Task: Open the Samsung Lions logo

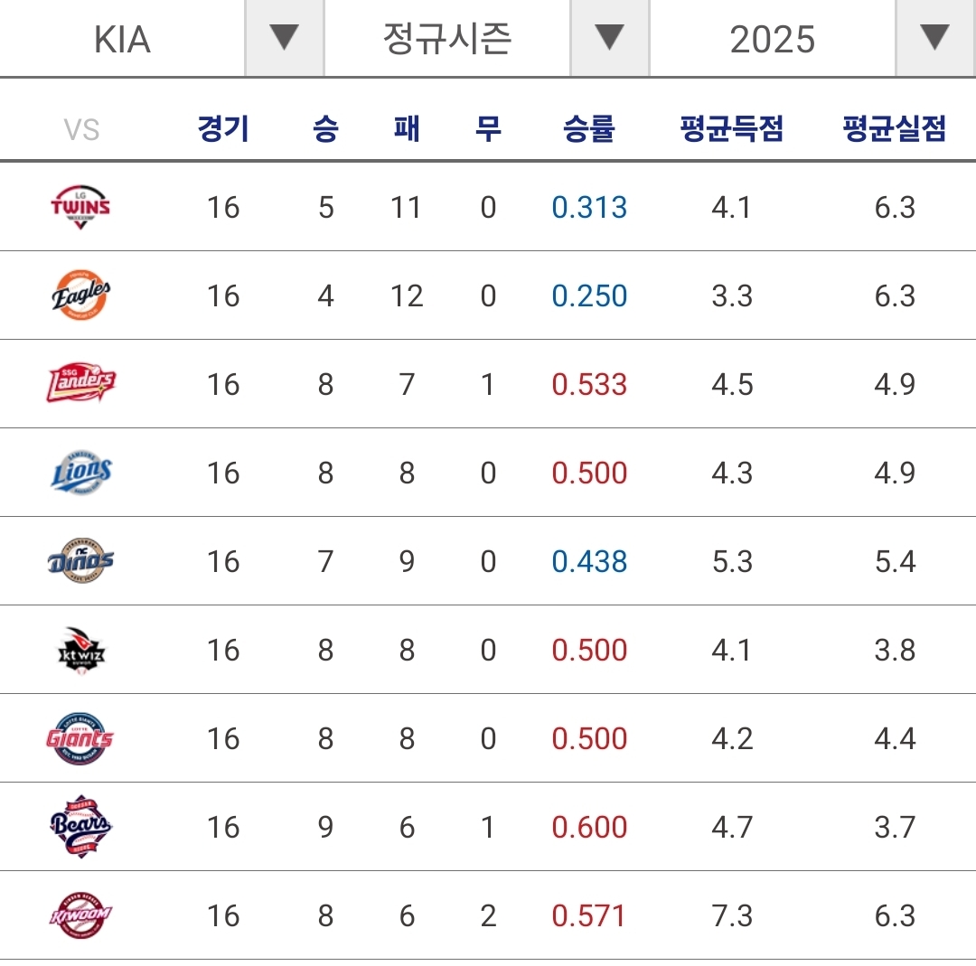Action: coord(80,473)
